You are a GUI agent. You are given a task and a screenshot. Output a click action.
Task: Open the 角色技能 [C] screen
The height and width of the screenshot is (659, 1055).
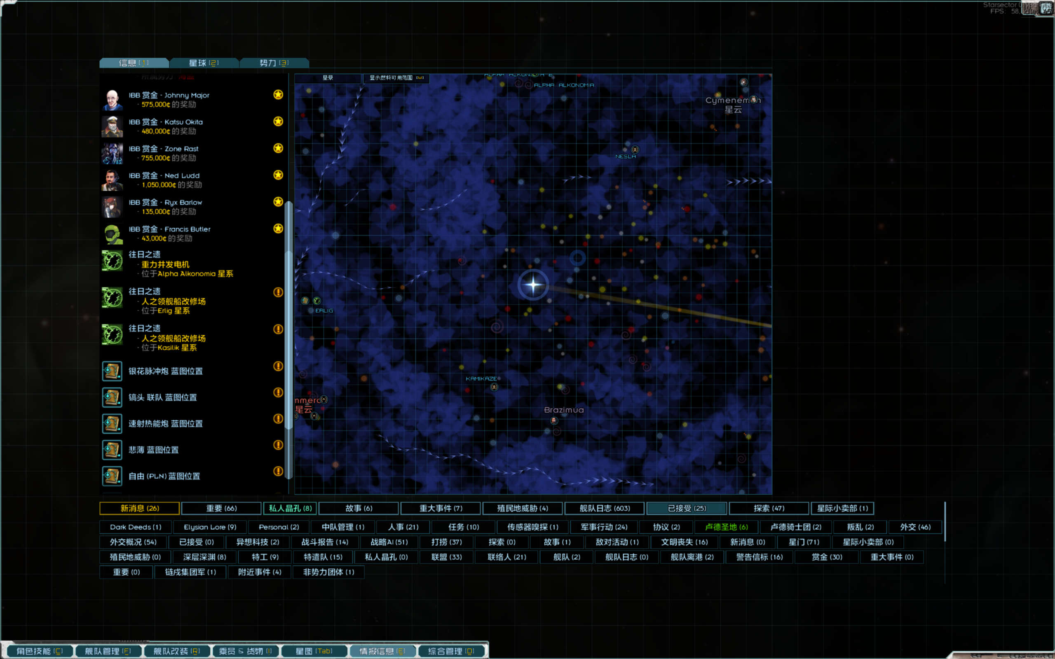pyautogui.click(x=39, y=651)
